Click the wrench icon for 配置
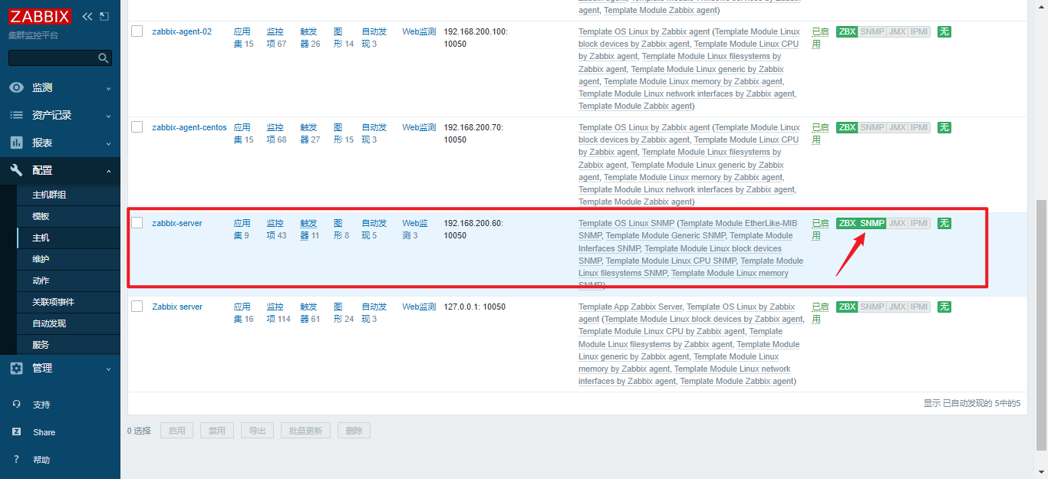Screen dimensions: 1048x479 16,170
